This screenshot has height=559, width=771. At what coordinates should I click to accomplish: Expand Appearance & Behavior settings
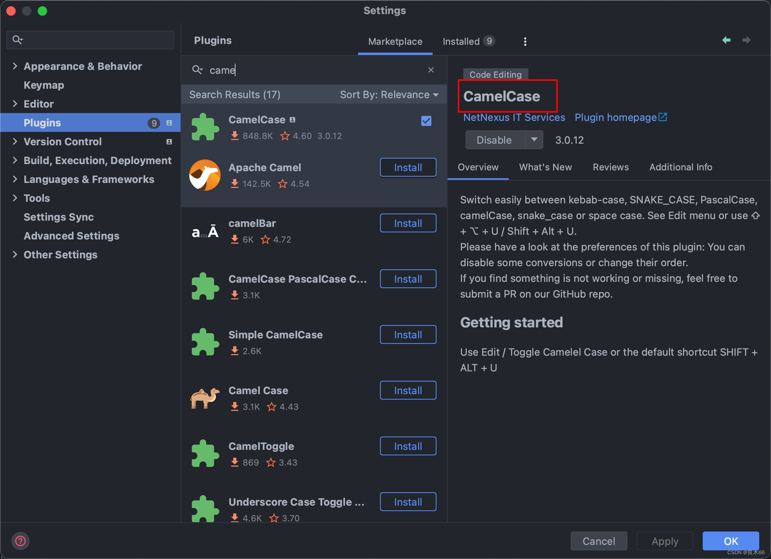click(15, 66)
